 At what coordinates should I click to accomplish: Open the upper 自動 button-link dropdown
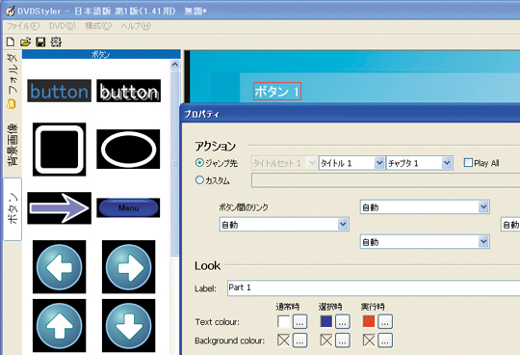(x=425, y=207)
